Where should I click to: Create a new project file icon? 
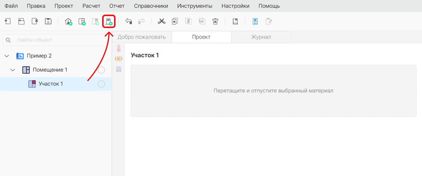coord(8,21)
